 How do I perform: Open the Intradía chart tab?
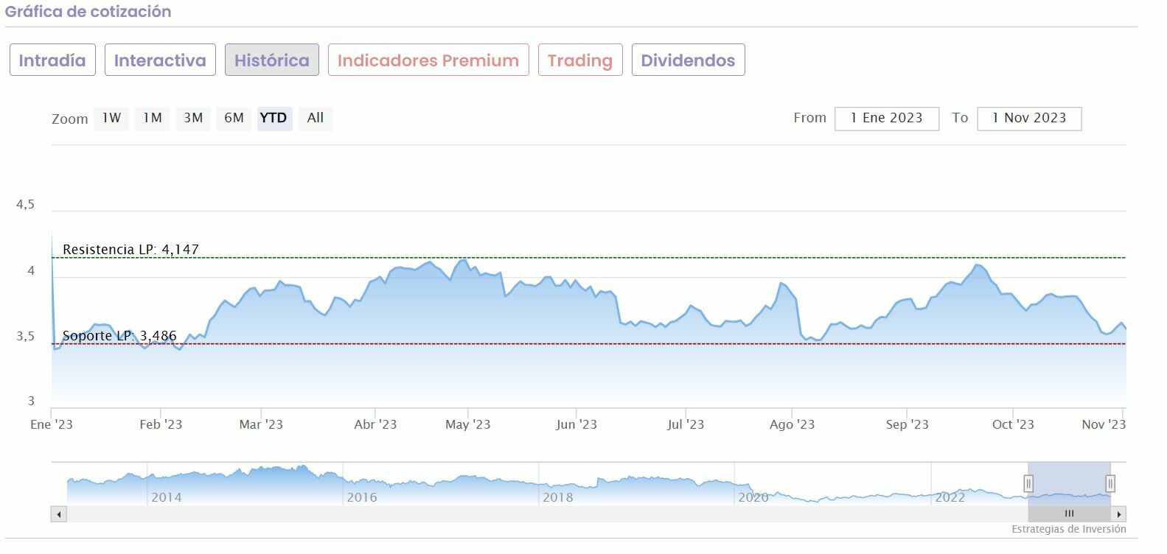(x=52, y=60)
